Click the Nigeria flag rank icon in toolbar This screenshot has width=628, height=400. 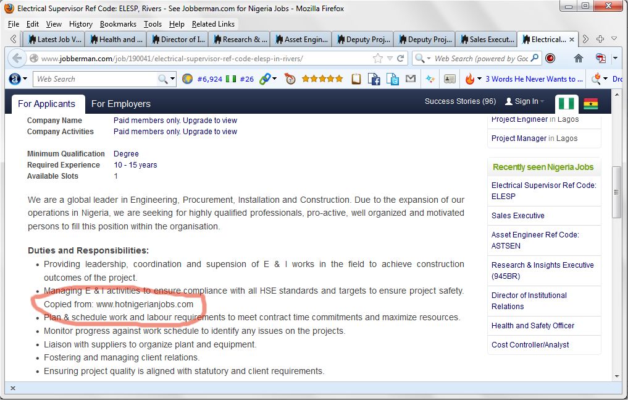point(231,79)
